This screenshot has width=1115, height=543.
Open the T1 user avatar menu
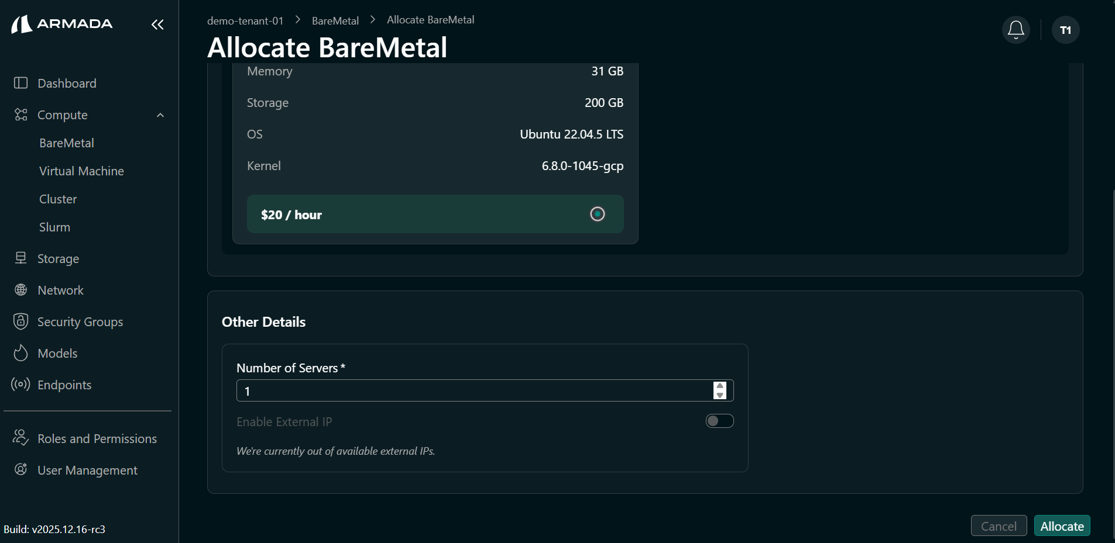(1065, 30)
